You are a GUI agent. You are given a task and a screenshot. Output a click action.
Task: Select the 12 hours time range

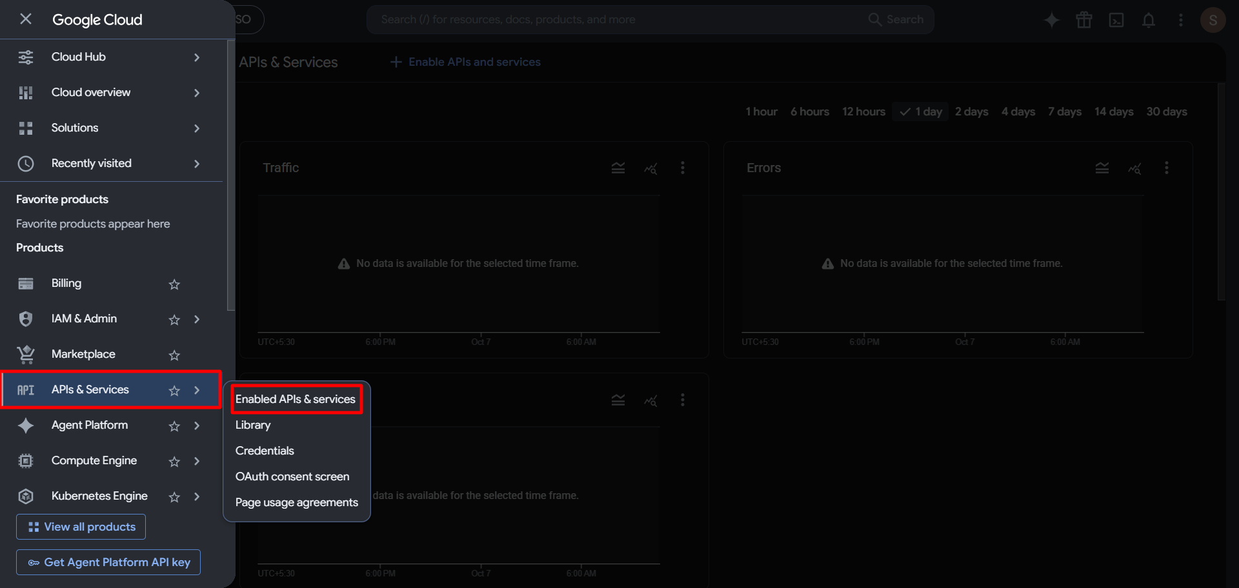point(863,112)
